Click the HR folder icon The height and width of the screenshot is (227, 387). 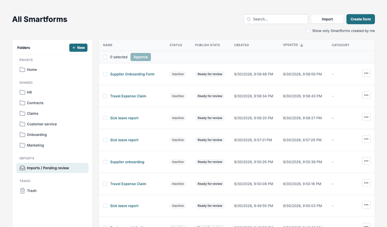22,92
